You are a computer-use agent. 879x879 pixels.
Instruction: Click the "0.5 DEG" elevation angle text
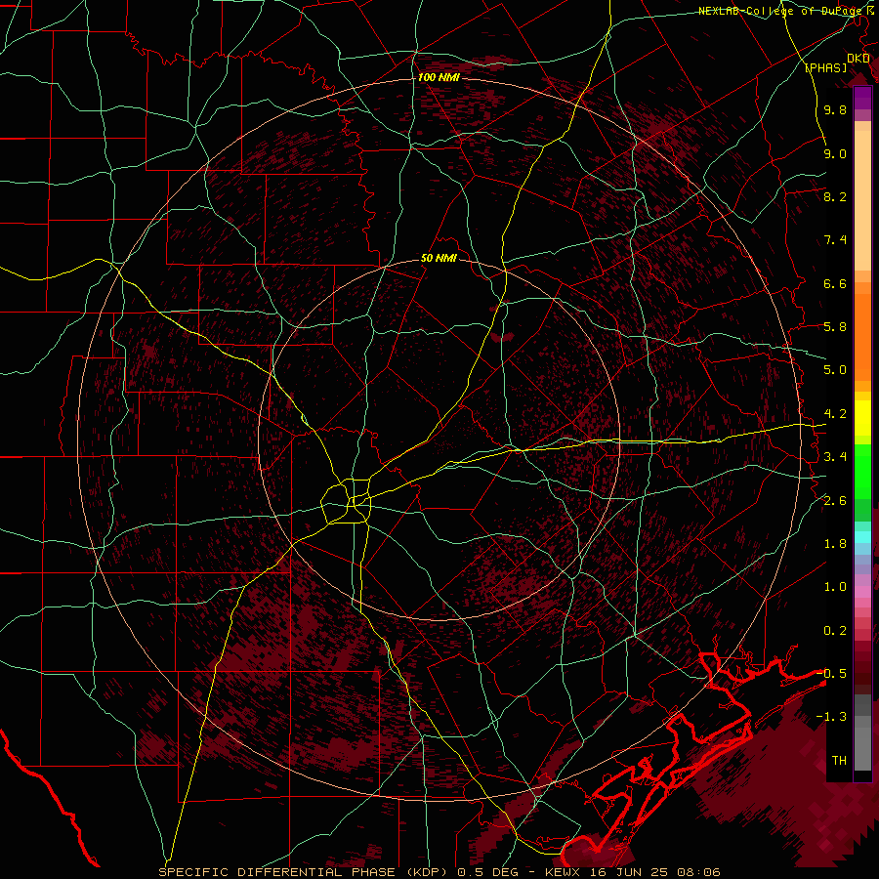(x=485, y=872)
